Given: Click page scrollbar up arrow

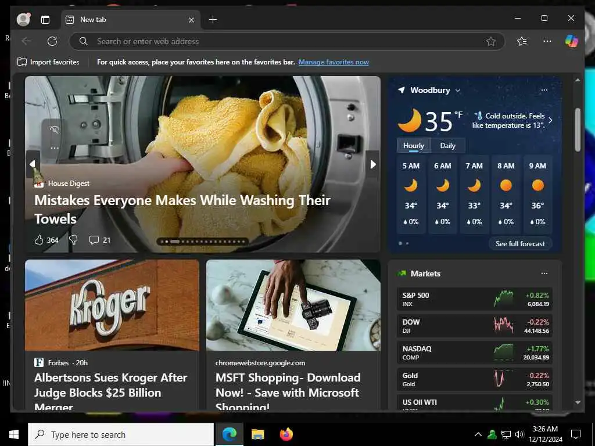Looking at the screenshot, I should [578, 80].
